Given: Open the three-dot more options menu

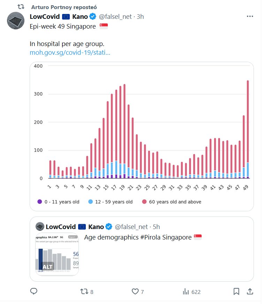Looking at the screenshot, I should tap(250, 16).
